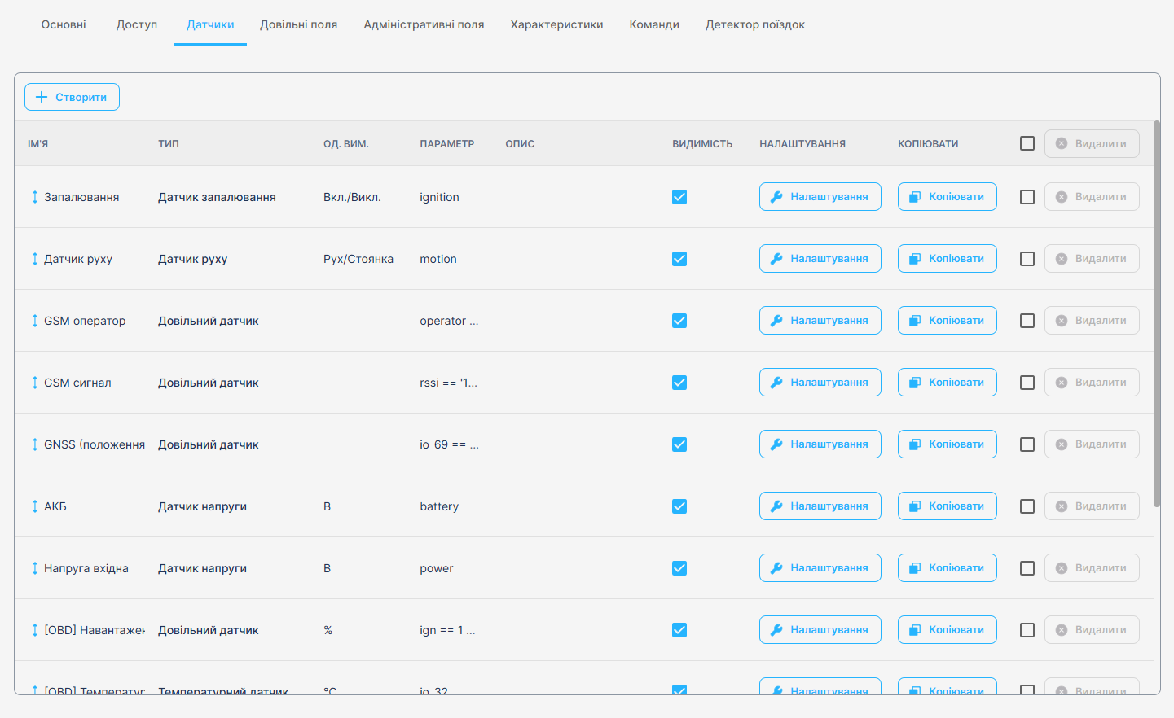Toggle visibility checkbox for [OBD] Навантаження
Image resolution: width=1174 pixels, height=718 pixels.
coord(679,630)
